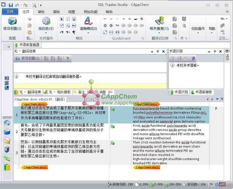Click Project Settings button in results toolbar

click(x=28, y=58)
